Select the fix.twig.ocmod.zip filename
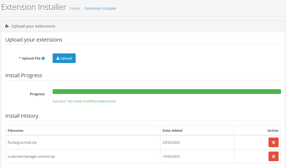 coord(22,142)
